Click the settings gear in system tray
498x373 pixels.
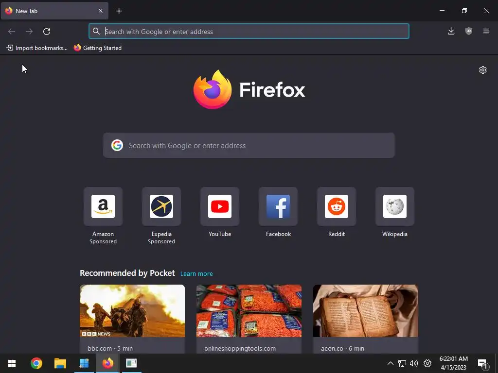[427, 363]
